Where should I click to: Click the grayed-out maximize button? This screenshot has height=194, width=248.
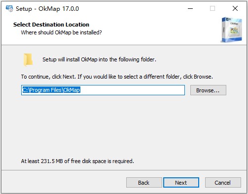(x=213, y=8)
